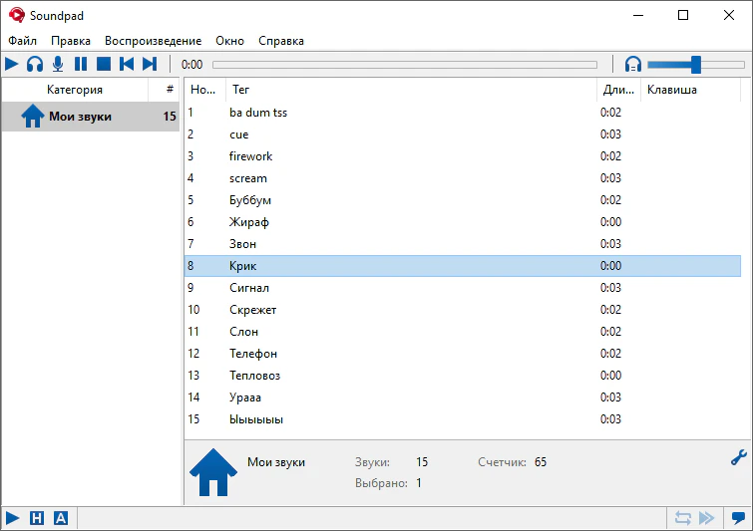Click the Play button in top toolbar
The height and width of the screenshot is (531, 753).
(12, 64)
